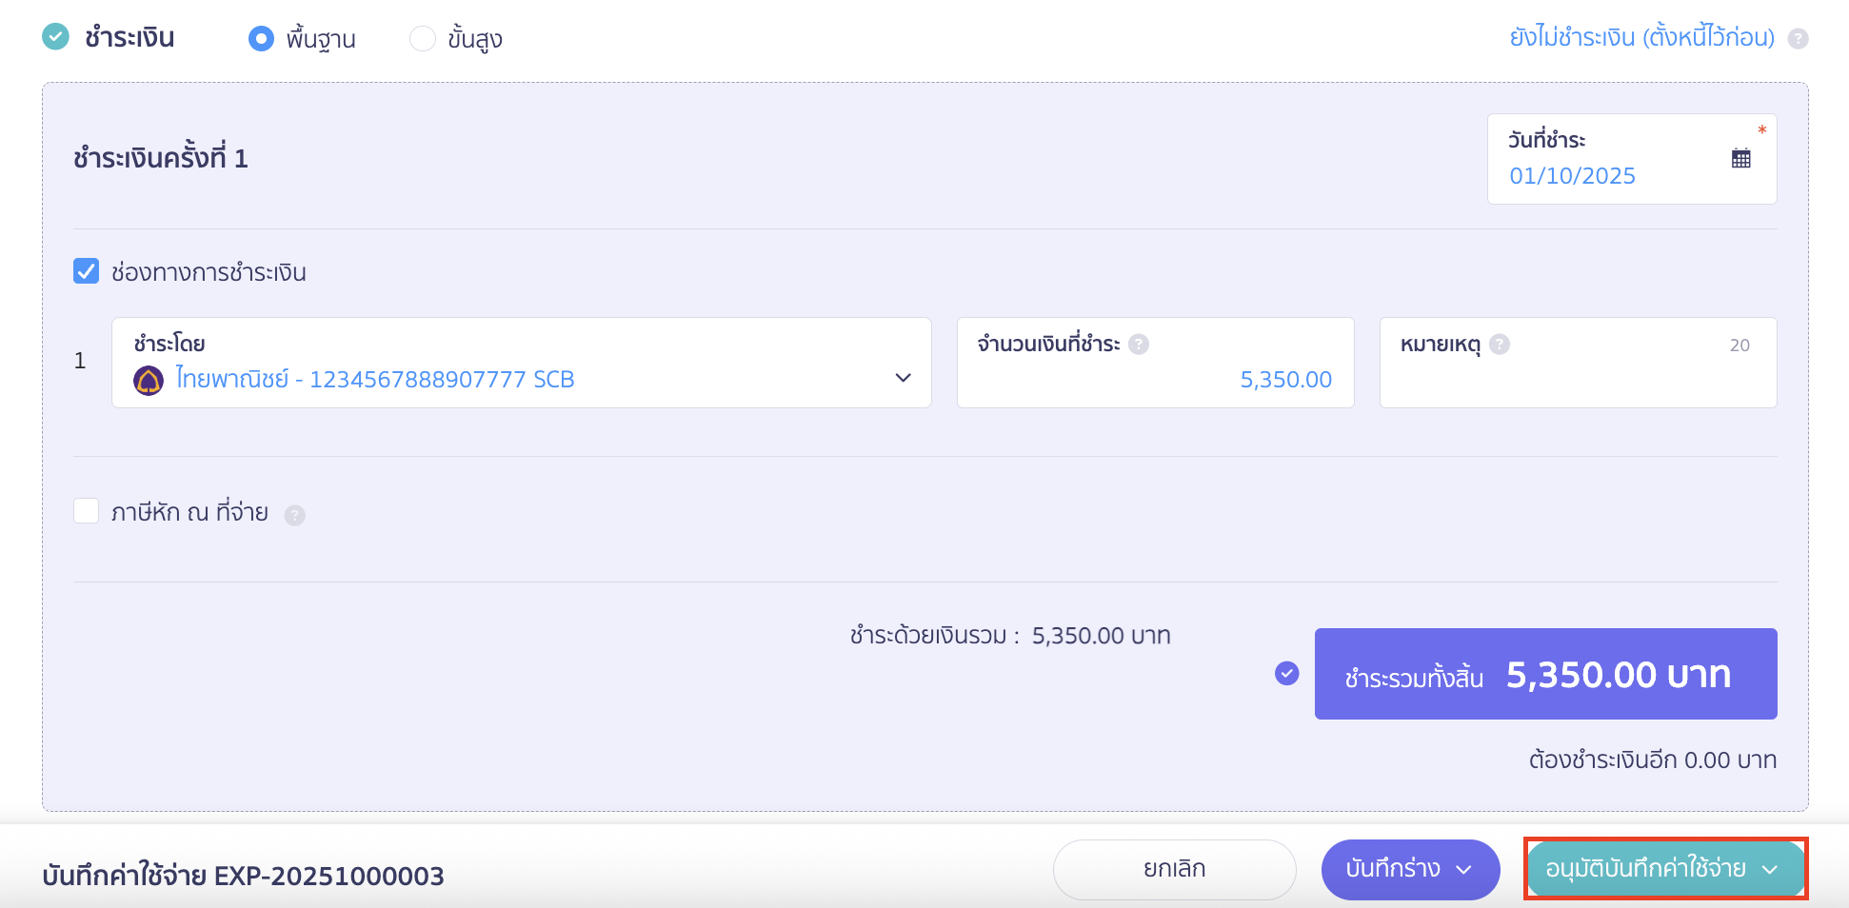The width and height of the screenshot is (1849, 908).
Task: Select the ขั้นสูง radio option
Action: coord(422,39)
